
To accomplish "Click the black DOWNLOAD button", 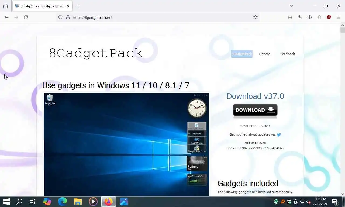I will click(255, 110).
